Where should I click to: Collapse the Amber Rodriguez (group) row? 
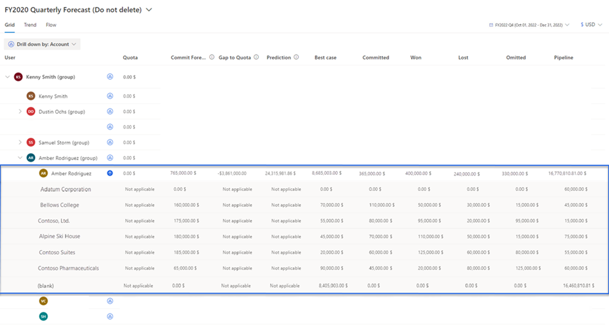pyautogui.click(x=20, y=158)
